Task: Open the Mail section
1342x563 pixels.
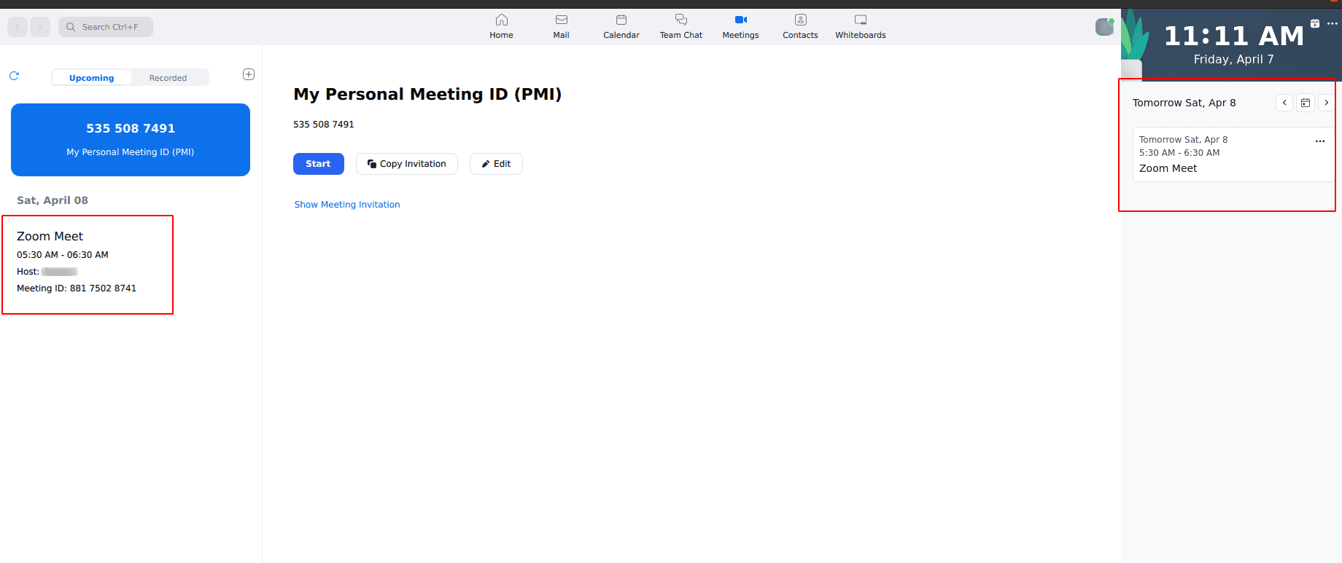Action: pyautogui.click(x=561, y=26)
